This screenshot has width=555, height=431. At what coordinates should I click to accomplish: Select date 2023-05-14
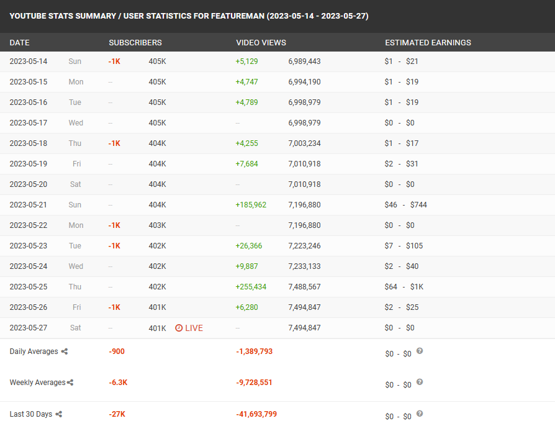29,61
